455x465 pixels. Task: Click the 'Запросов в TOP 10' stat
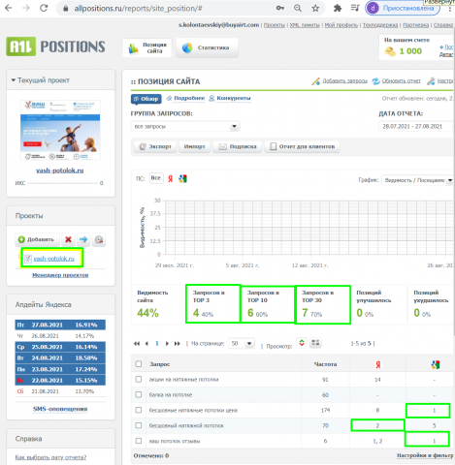268,304
